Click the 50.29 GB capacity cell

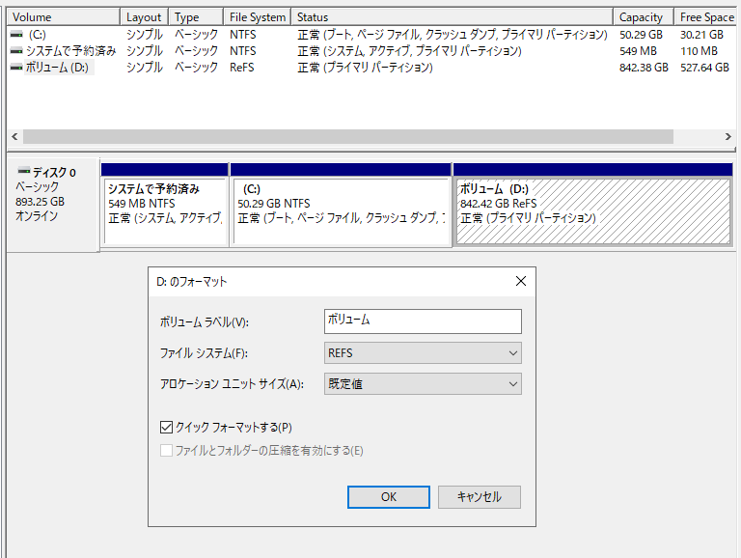click(x=641, y=35)
